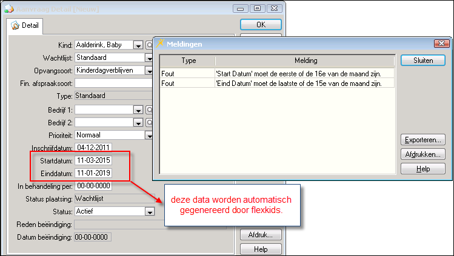Expand the Opvangsoort combo box

(149, 70)
